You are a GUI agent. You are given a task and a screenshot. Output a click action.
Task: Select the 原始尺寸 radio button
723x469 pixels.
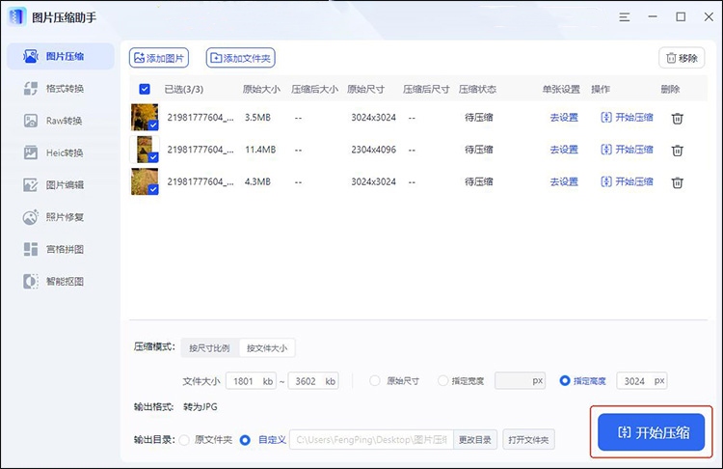click(x=375, y=381)
